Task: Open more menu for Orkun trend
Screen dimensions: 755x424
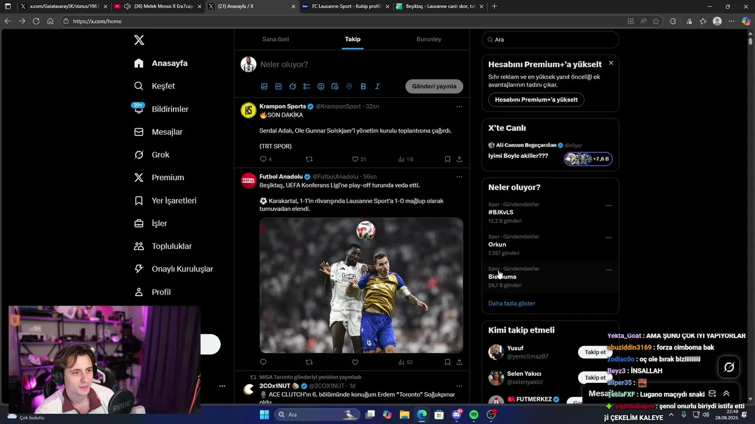Action: [609, 238]
